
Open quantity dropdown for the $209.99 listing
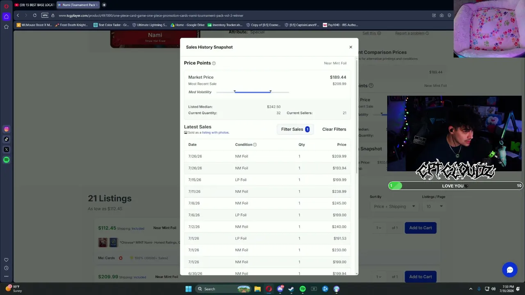(379, 277)
